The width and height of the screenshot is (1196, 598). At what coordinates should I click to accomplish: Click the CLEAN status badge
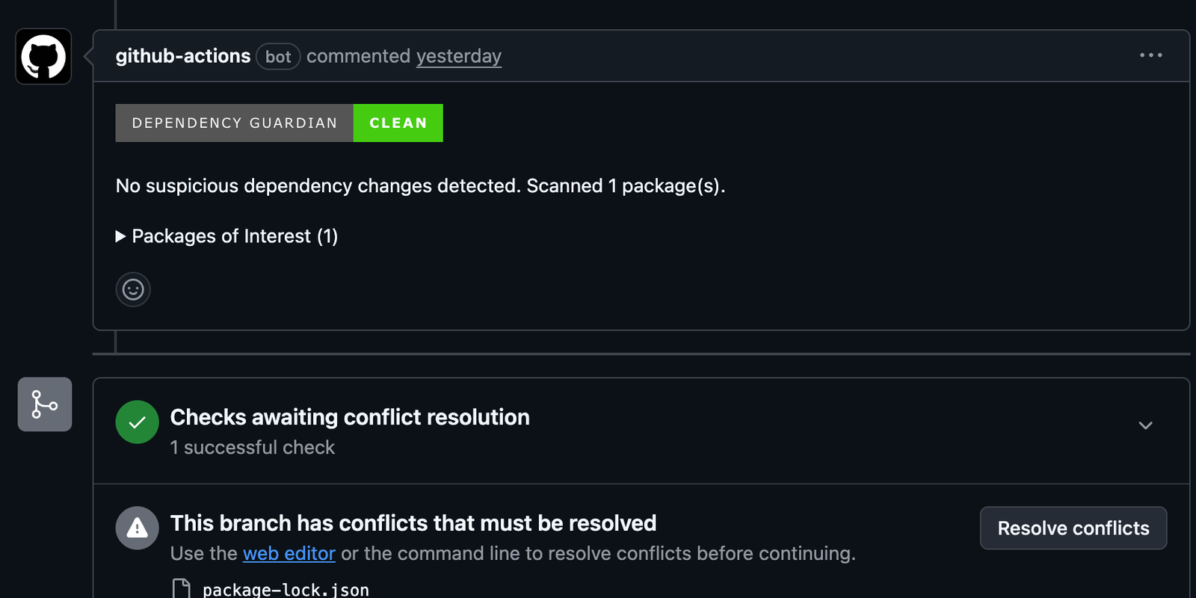point(398,123)
